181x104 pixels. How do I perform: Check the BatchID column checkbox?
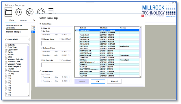(x=6, y=45)
